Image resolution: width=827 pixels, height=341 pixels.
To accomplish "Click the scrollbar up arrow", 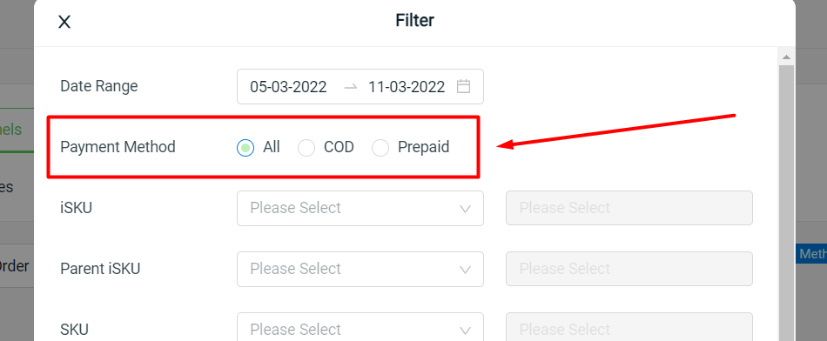I will [x=786, y=57].
